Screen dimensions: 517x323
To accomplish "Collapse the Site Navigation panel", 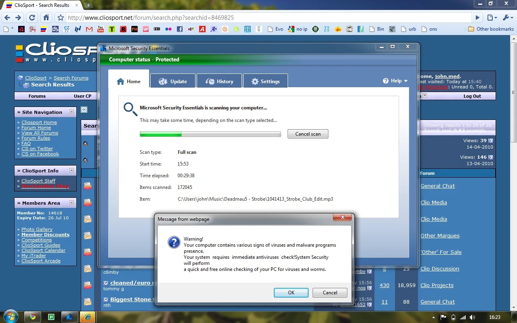I will [x=71, y=112].
